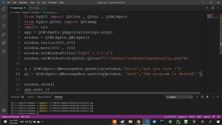Click Ln 12, Col 77 in status bar
Screen dimensions: 222x125
pos(170,117)
